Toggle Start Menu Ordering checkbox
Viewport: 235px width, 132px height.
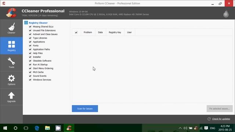coord(30,69)
